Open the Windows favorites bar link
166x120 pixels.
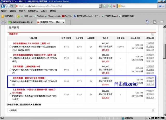(39, 16)
